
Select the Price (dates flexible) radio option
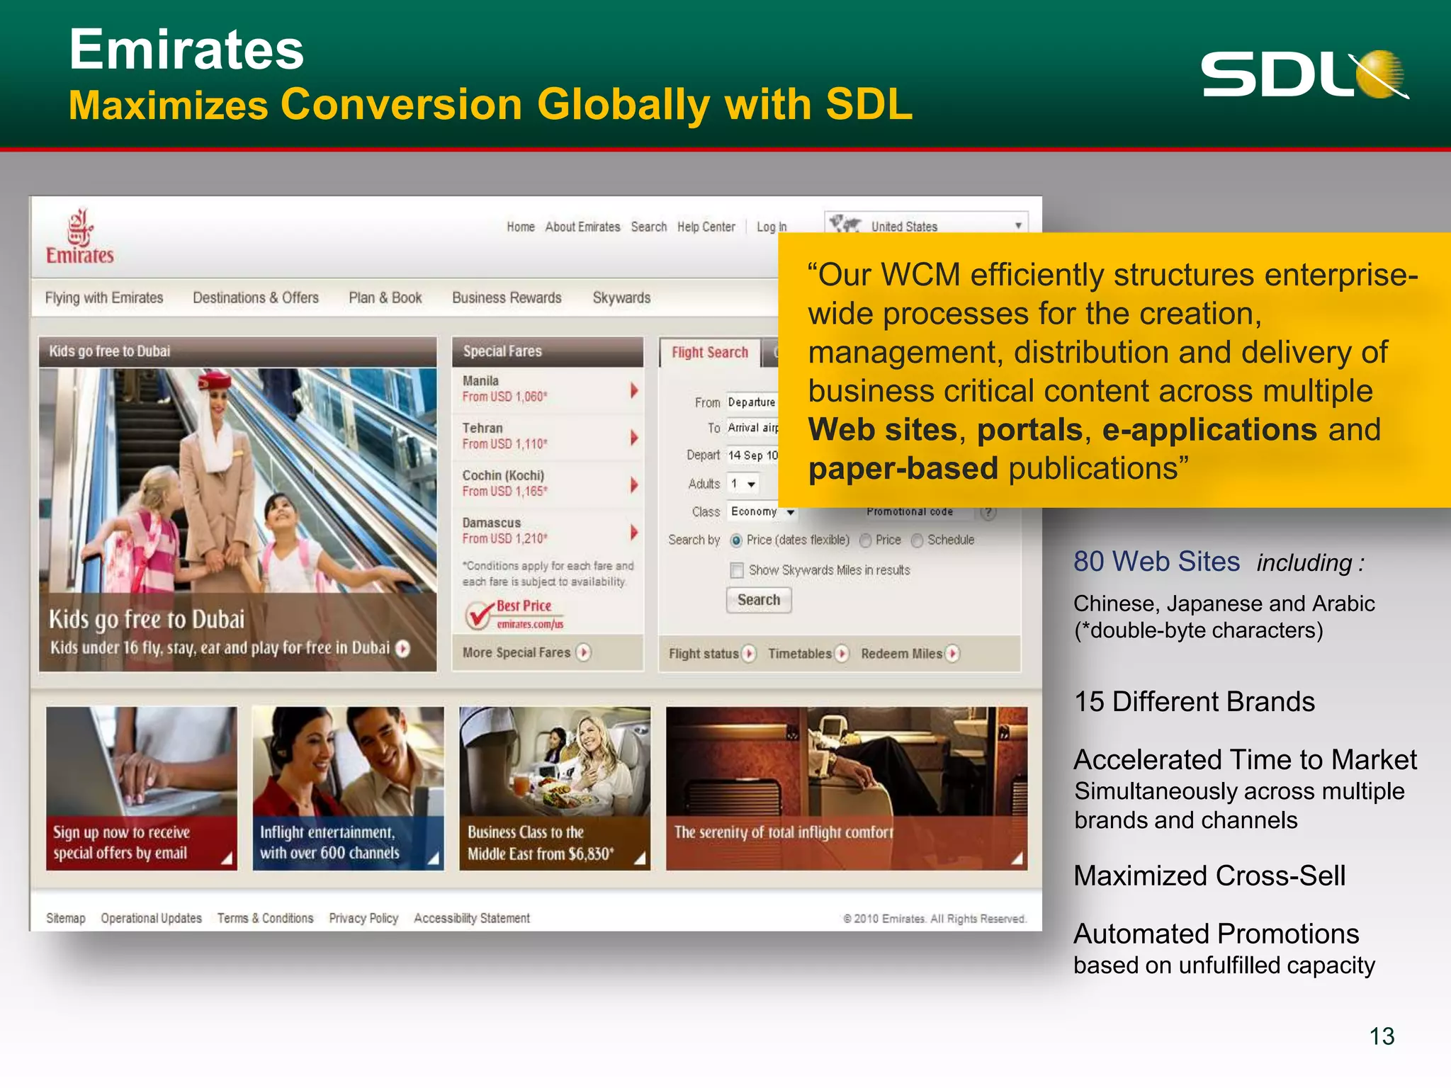point(737,540)
